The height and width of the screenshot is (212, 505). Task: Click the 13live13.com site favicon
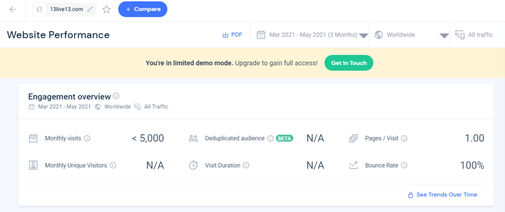click(x=40, y=9)
